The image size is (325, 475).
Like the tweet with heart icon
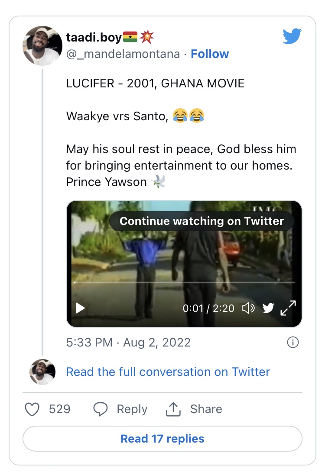pyautogui.click(x=32, y=409)
